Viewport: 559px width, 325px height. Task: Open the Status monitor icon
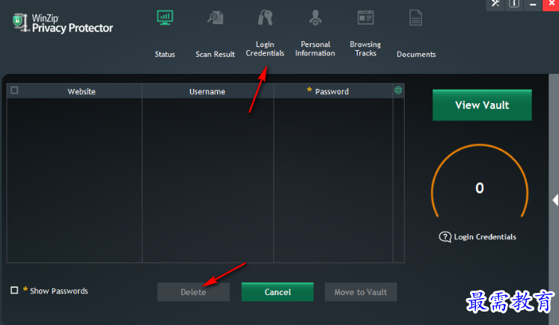[165, 17]
